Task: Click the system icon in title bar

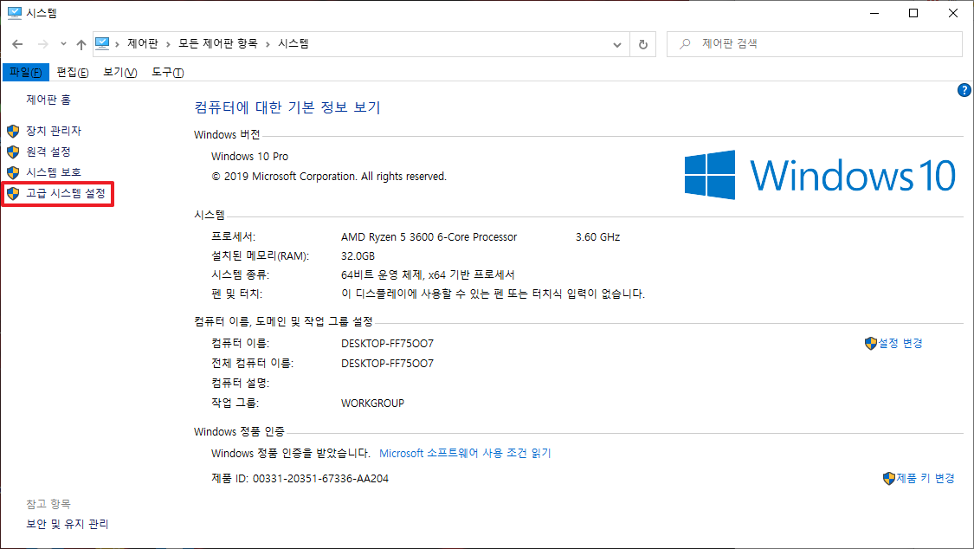Action: pos(15,13)
